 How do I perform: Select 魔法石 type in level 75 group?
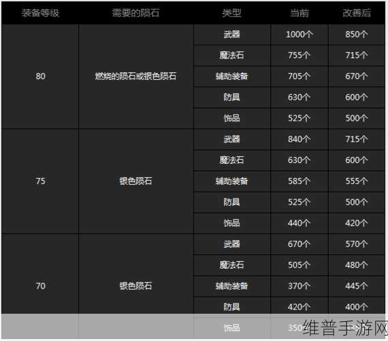click(232, 160)
